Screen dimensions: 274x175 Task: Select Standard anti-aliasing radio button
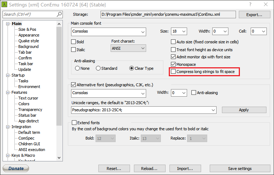98,68
